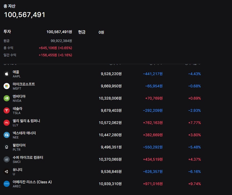Screen dimensions: 232x195
Task: Click Eli Lilly return rate +7.77%
Action: 194,123
